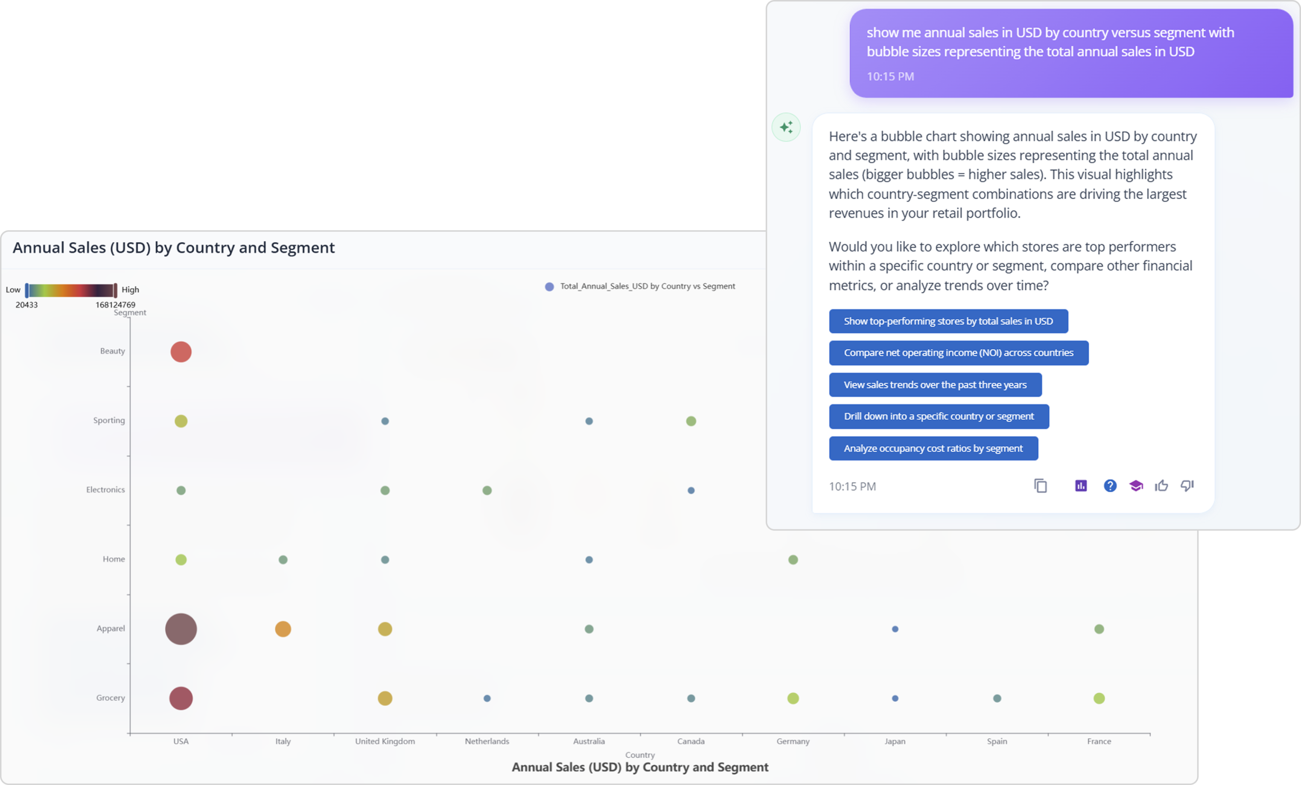
Task: Click Compare net operating income across countries
Action: pos(958,353)
